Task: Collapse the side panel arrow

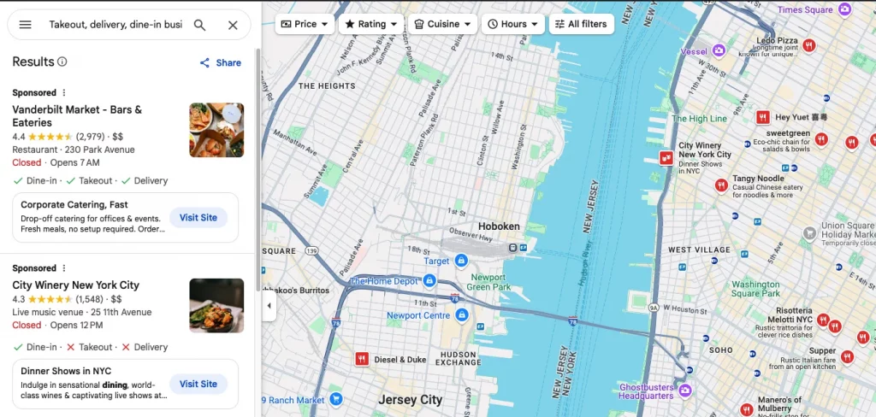Action: 269,306
